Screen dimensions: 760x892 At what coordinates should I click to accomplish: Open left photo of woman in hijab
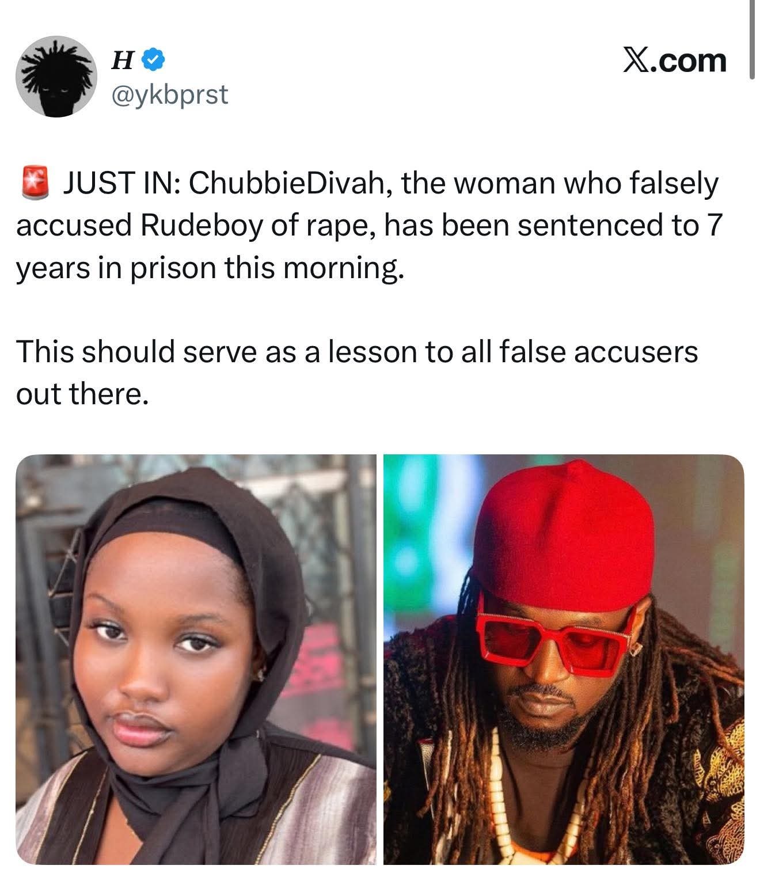coord(196,659)
